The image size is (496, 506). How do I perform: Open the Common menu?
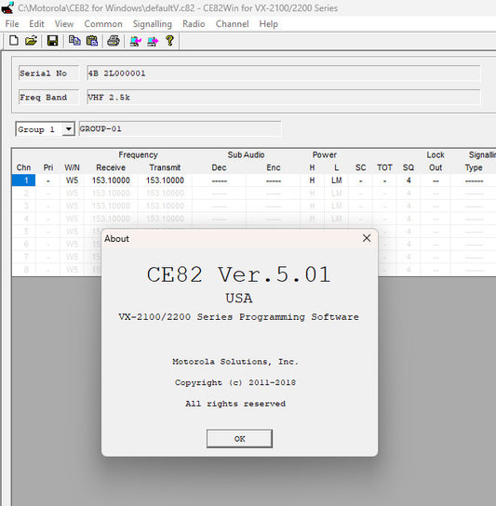[x=103, y=24]
